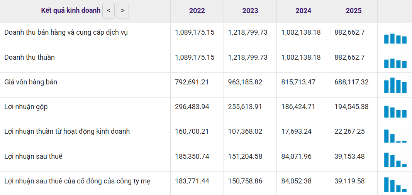412x195 pixels.
Task: Click the previous period arrow button
Action: (x=109, y=11)
